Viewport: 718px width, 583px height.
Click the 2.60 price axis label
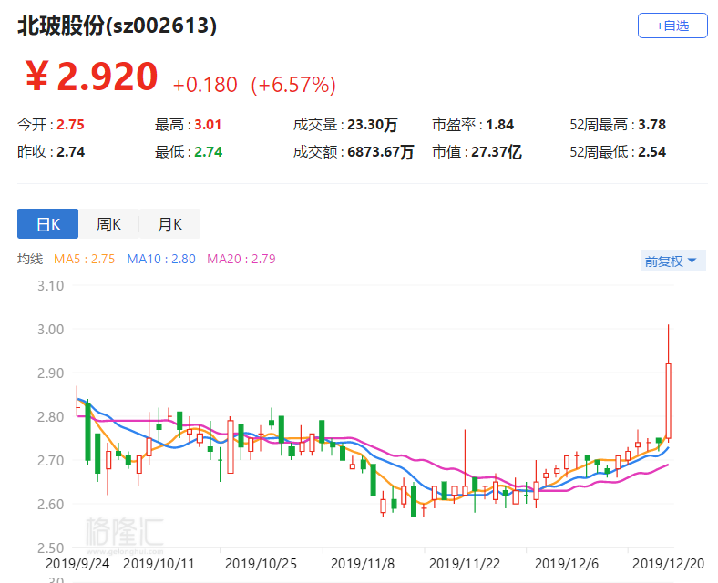[50, 505]
